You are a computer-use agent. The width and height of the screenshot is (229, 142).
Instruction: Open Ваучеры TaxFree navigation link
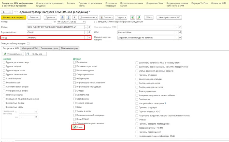point(199,3)
